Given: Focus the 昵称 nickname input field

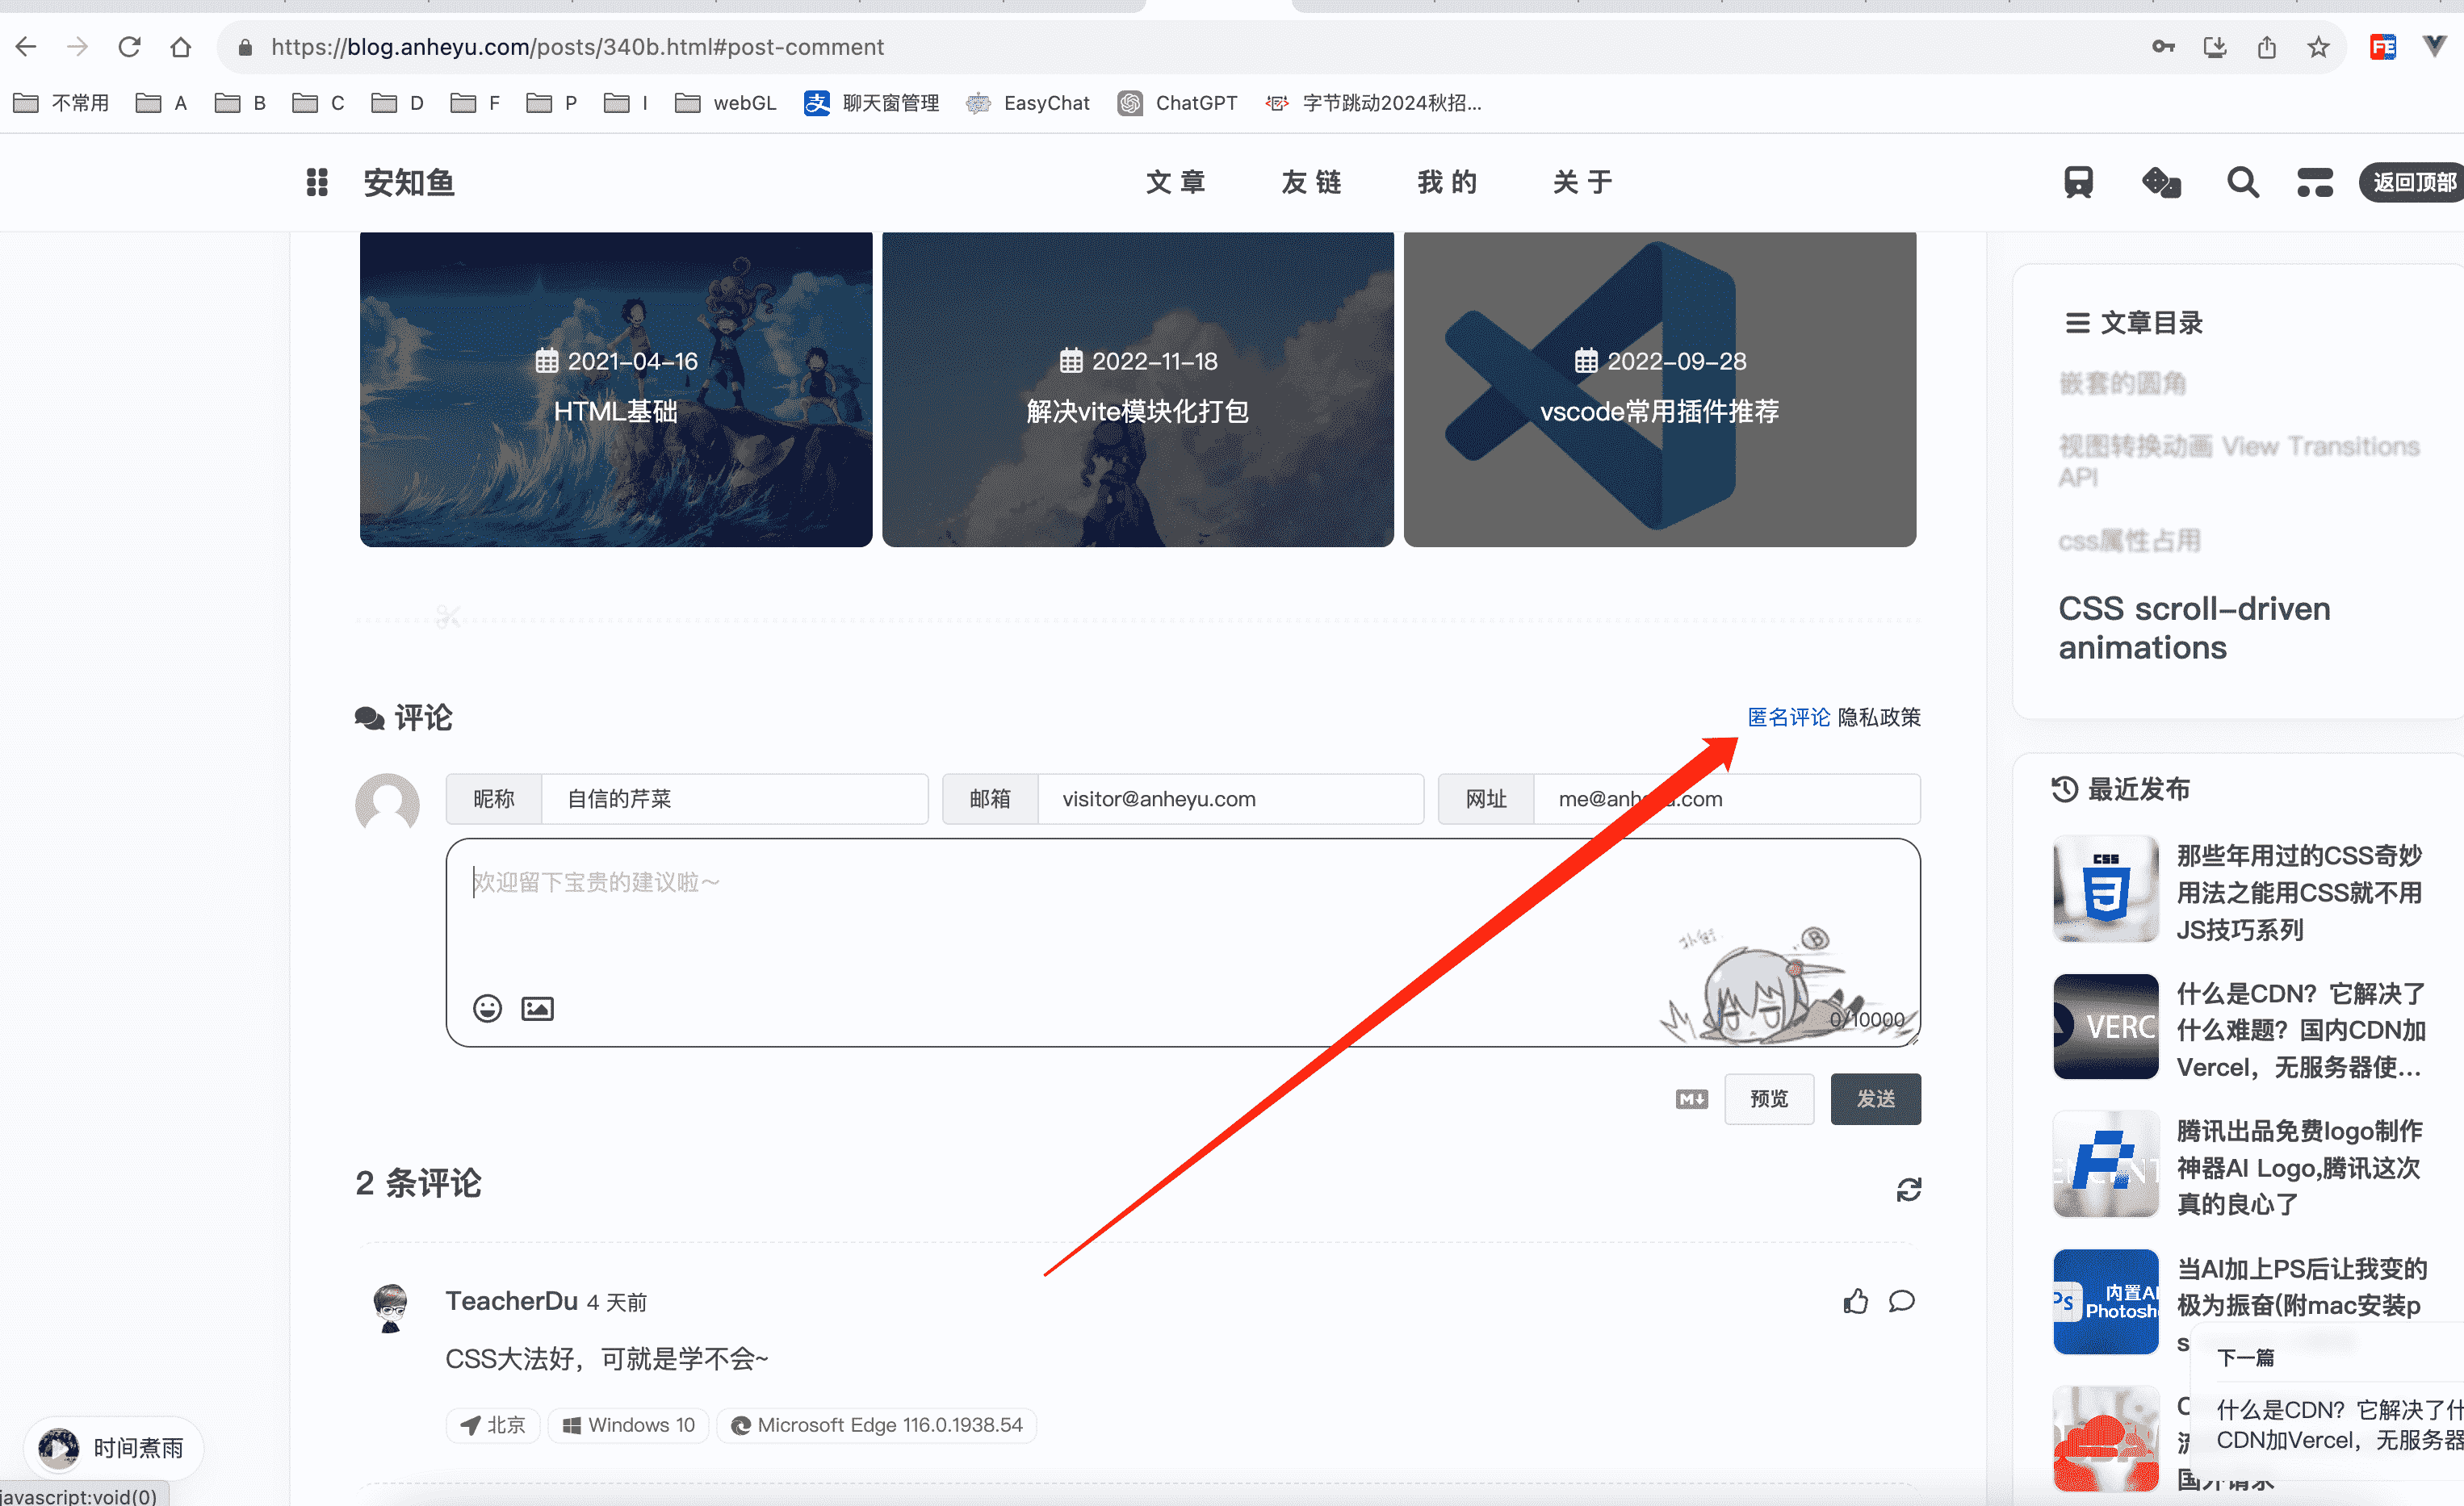Looking at the screenshot, I should click(734, 798).
